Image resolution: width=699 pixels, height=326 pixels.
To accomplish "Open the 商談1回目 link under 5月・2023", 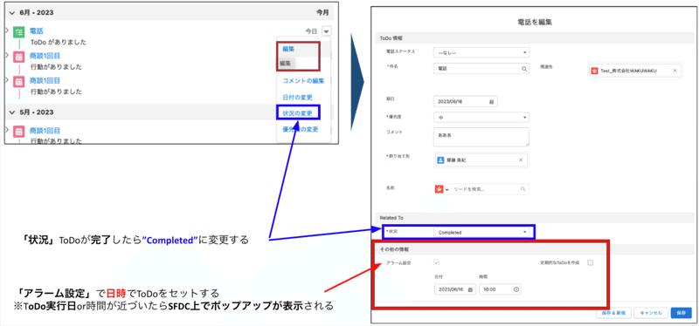I will point(45,130).
